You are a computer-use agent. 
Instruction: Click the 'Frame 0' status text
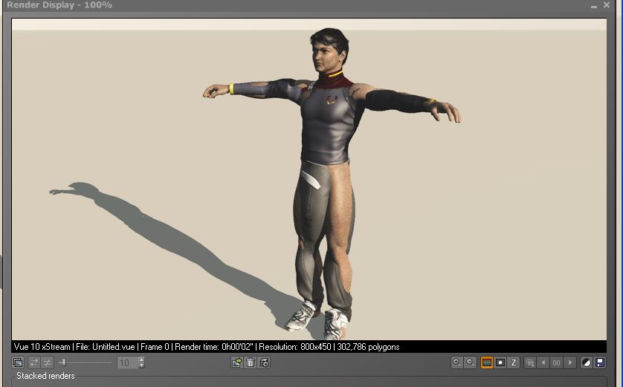[x=155, y=347]
